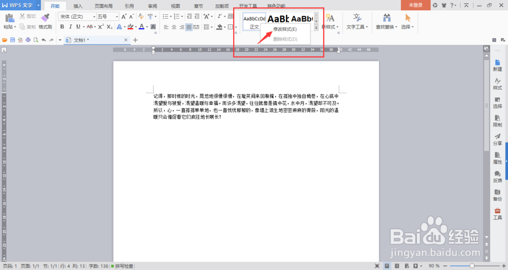Click the print icon in quick access bar
Viewport: 508px width, 270px height.
click(x=28, y=40)
